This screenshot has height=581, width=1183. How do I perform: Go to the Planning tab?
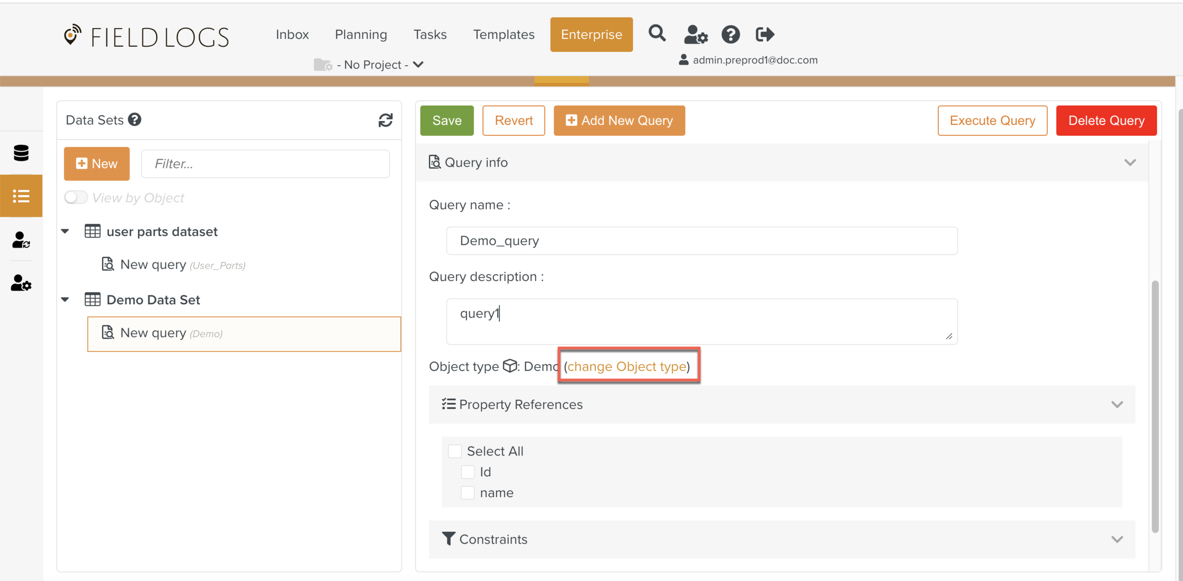tap(361, 35)
